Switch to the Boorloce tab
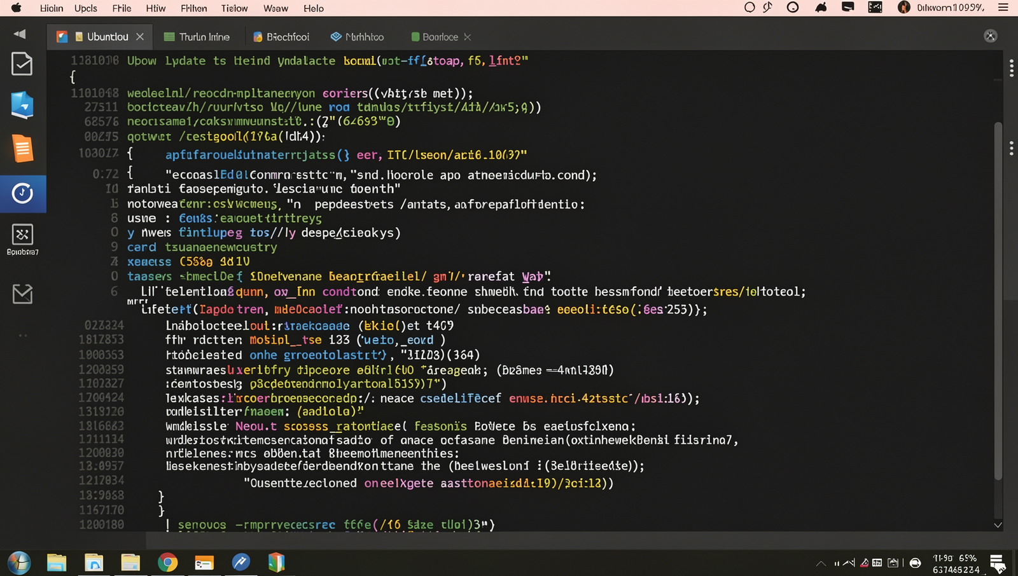This screenshot has height=576, width=1018. point(435,37)
